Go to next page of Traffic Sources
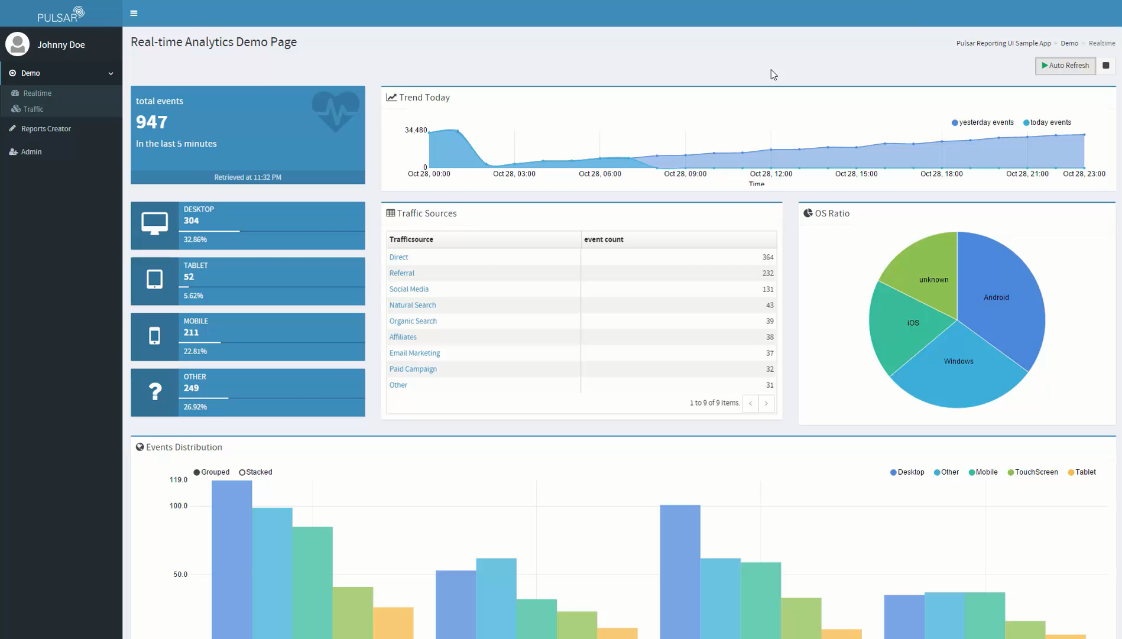 tap(766, 403)
